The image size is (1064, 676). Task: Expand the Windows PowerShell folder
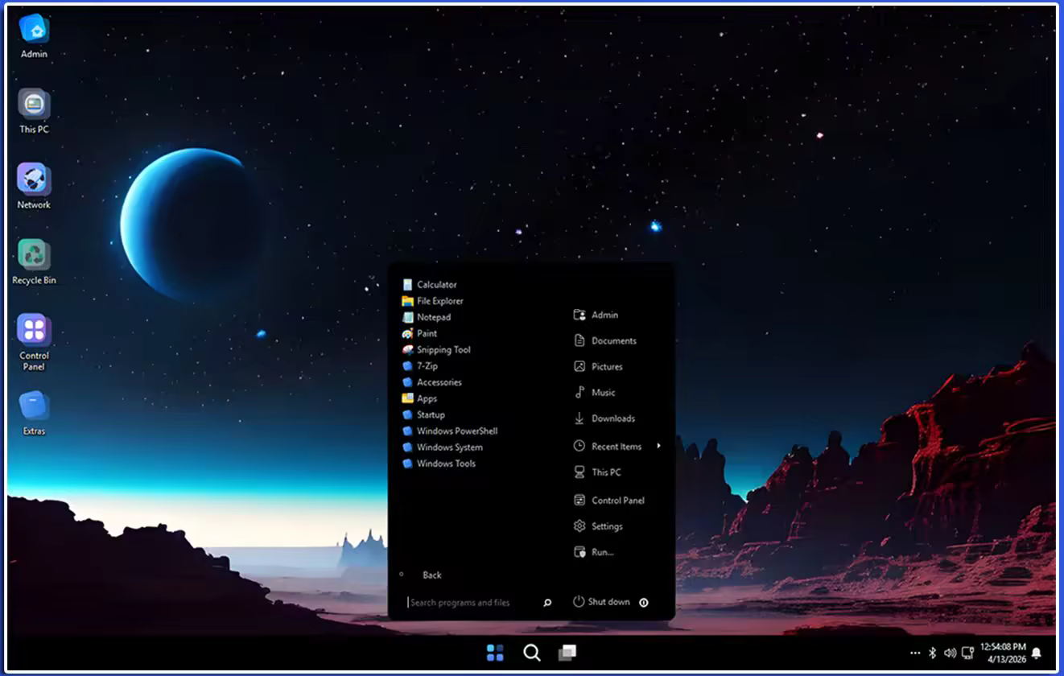456,431
